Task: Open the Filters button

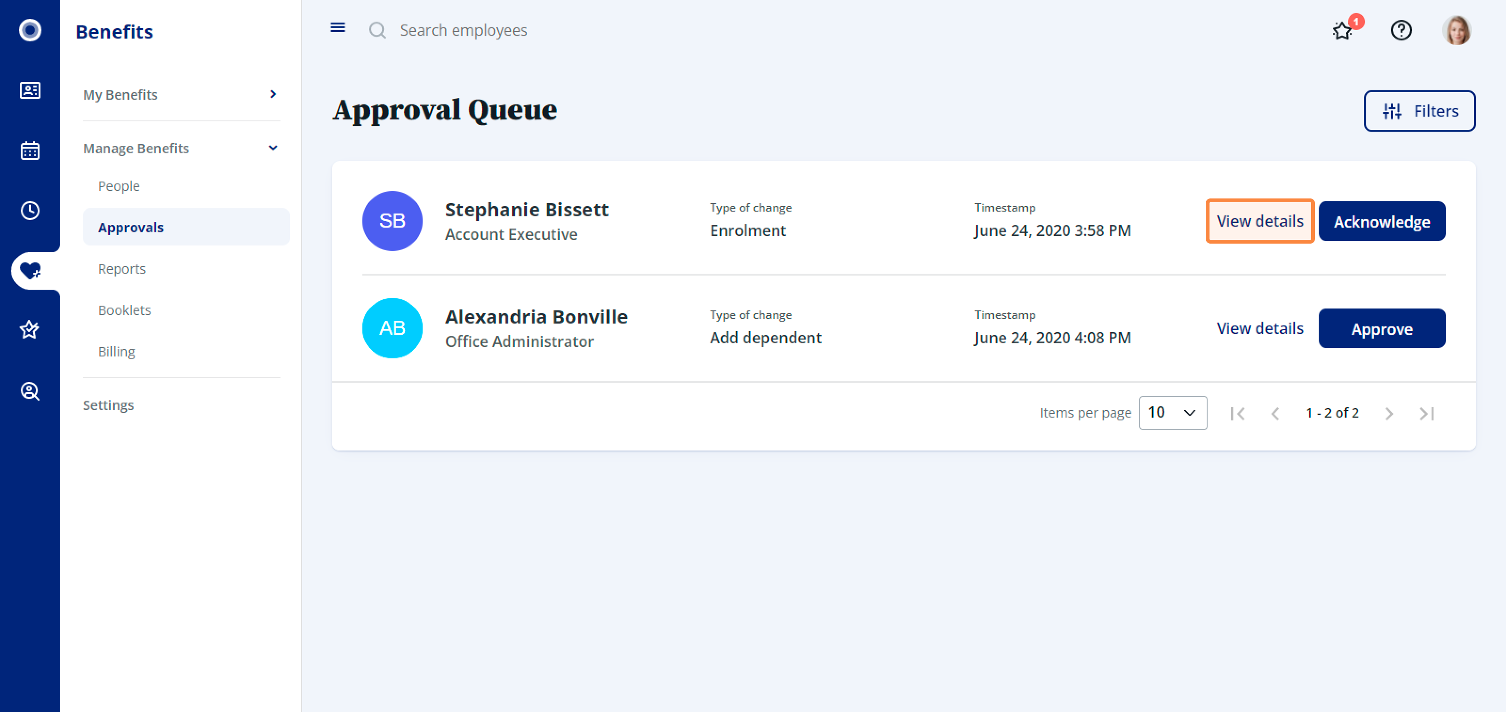Action: tap(1419, 111)
